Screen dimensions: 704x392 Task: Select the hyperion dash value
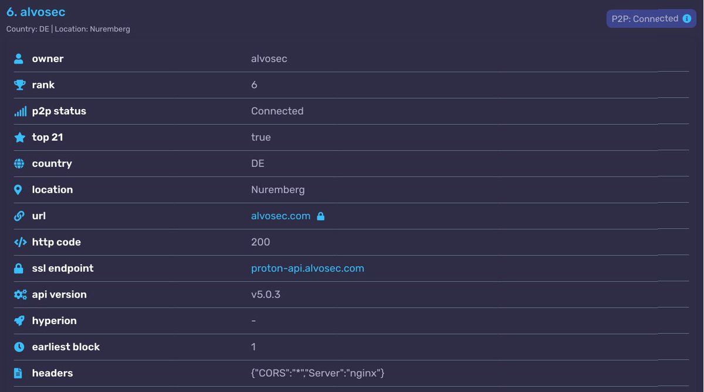tap(253, 321)
